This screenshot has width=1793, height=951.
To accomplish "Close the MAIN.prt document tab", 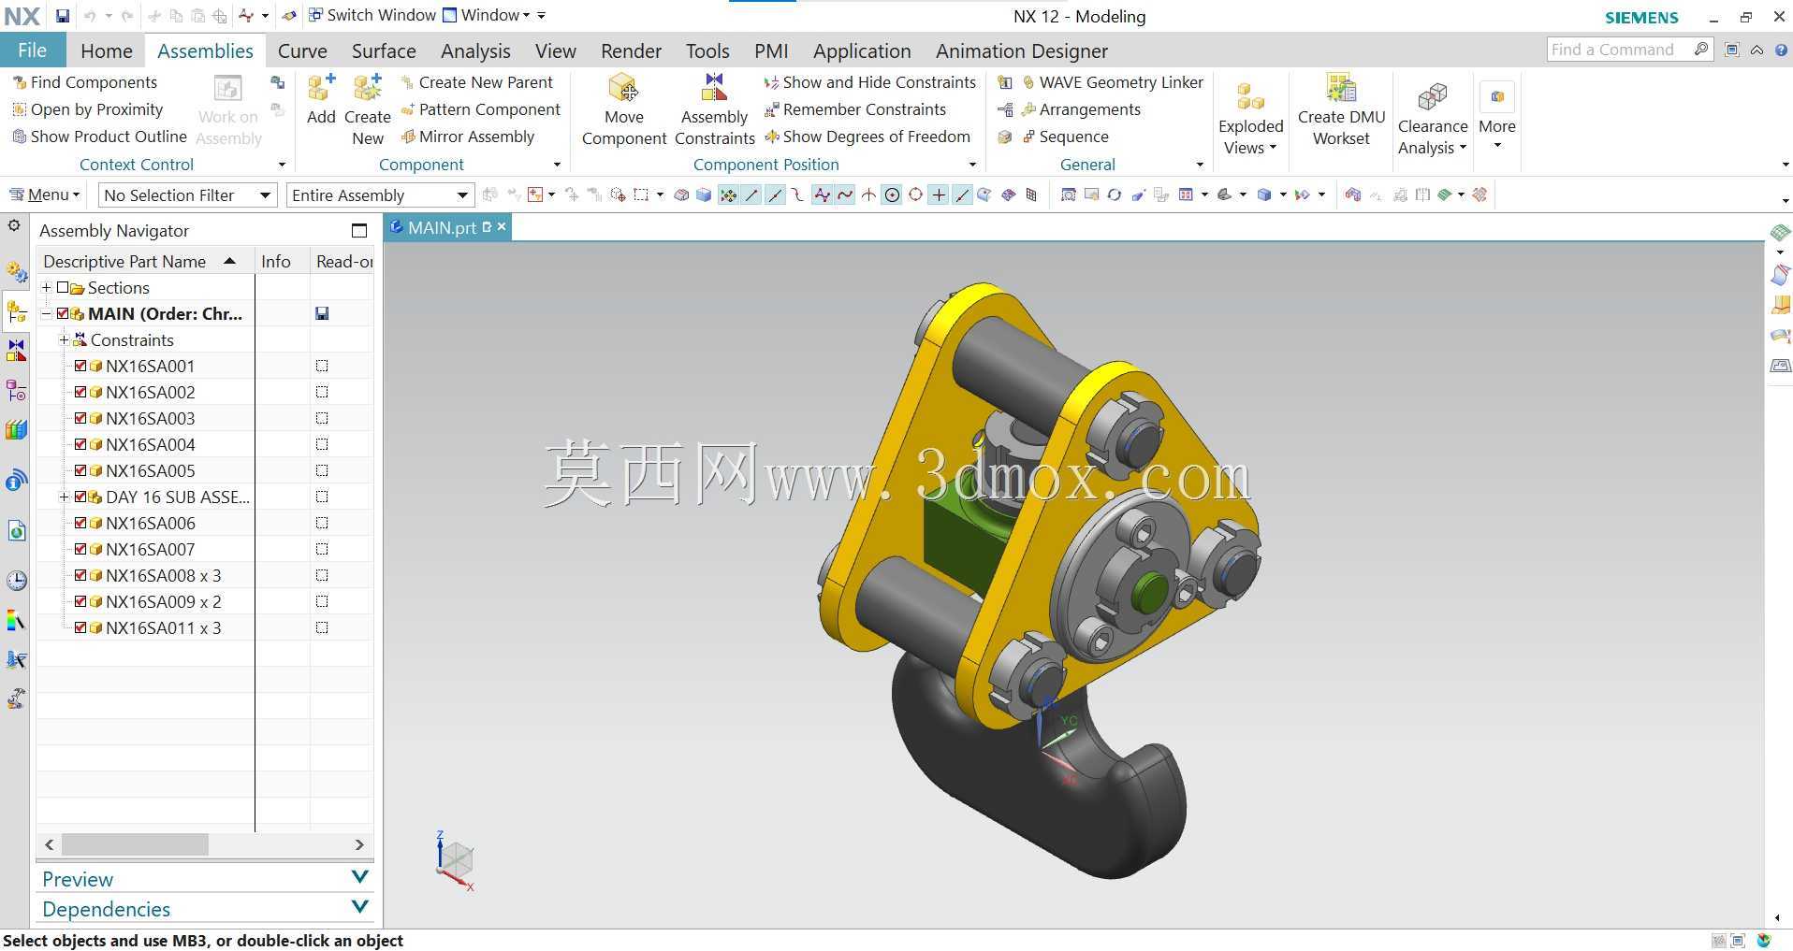I will tap(502, 226).
